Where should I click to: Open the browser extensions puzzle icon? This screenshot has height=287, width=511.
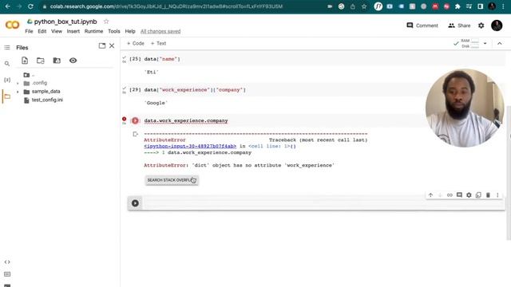coord(458,6)
